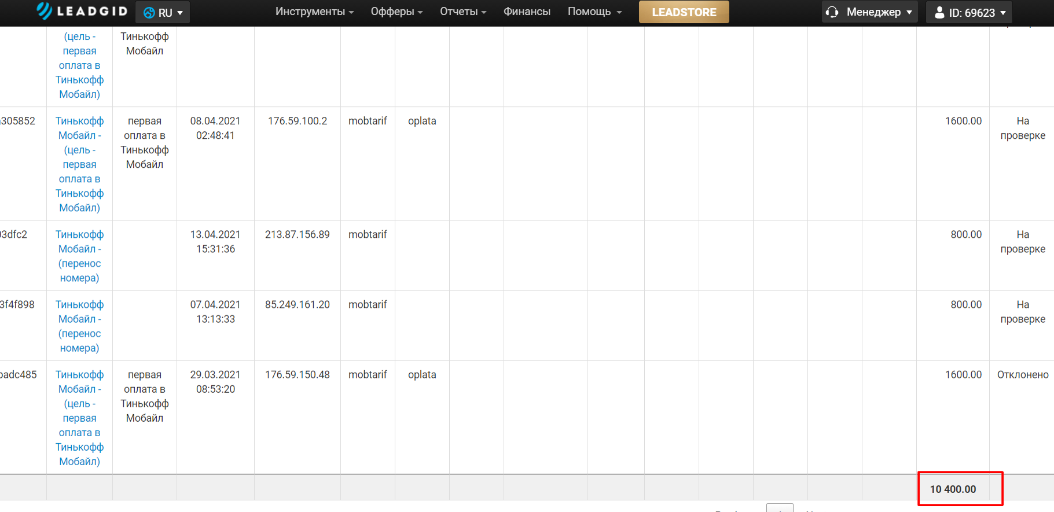Open the Офферы dropdown menu
This screenshot has height=512, width=1054.
(396, 12)
